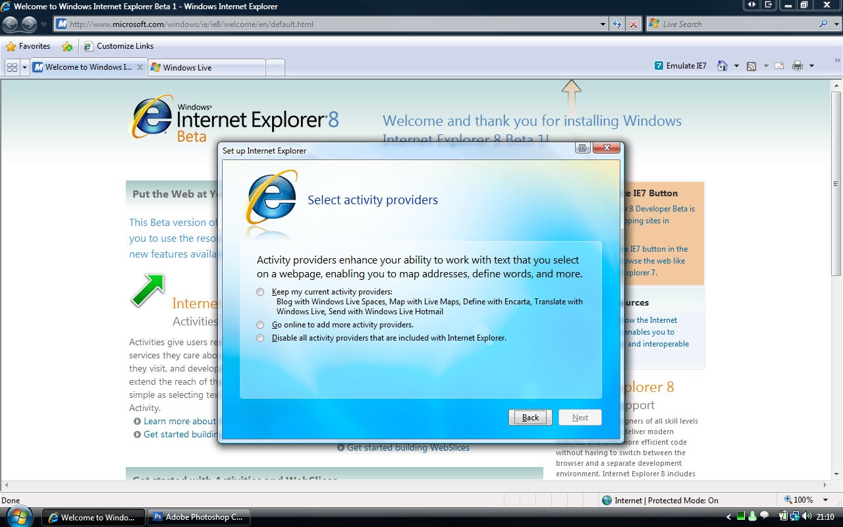
Task: Click the left-right arrows title bar button
Action: pyautogui.click(x=751, y=5)
